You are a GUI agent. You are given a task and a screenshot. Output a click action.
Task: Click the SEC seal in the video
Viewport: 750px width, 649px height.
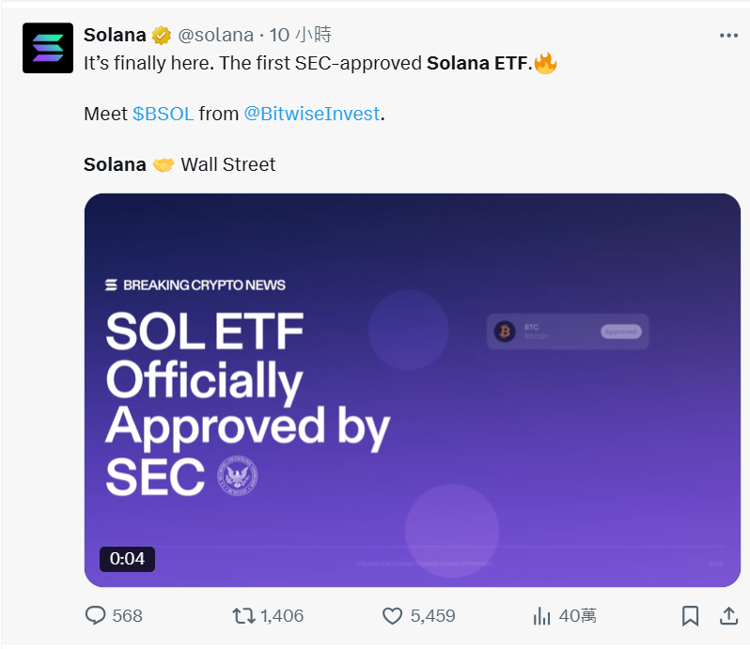[237, 476]
